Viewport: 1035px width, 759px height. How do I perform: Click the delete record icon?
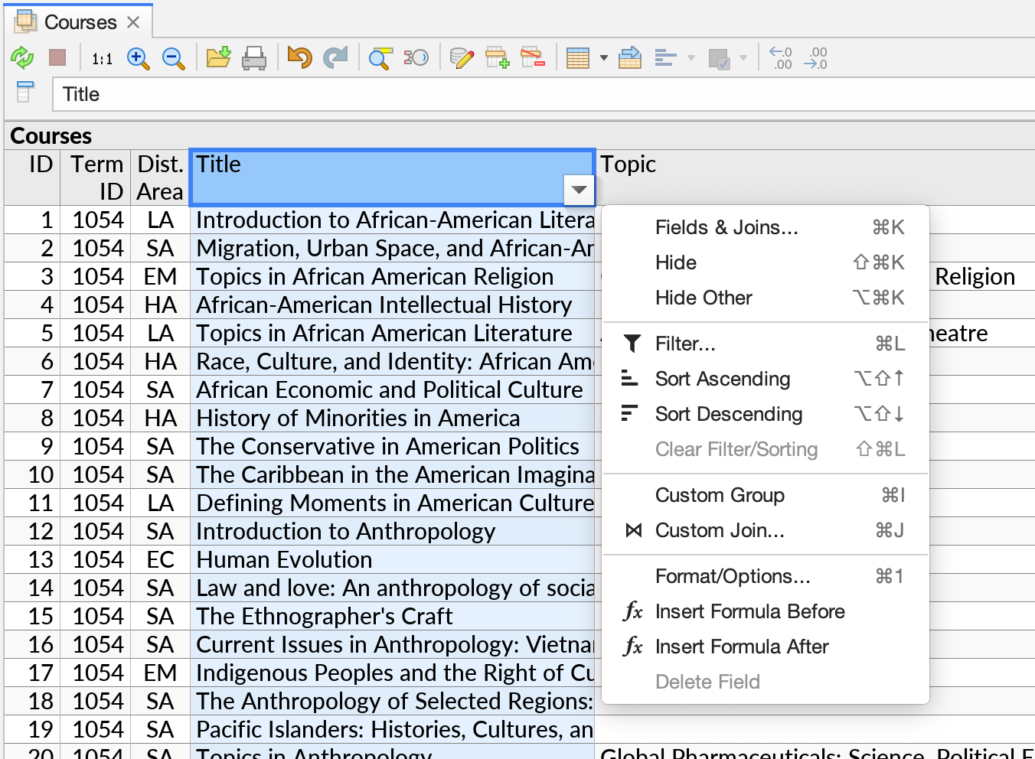(x=534, y=57)
